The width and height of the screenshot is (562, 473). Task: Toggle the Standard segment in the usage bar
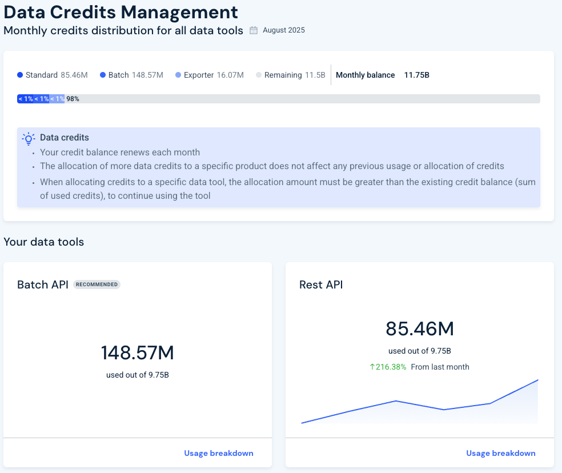(25, 98)
